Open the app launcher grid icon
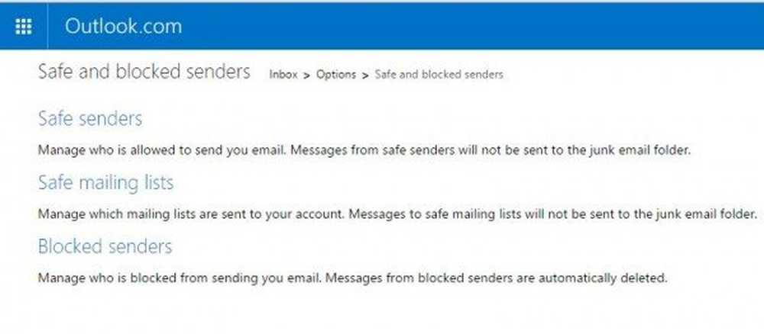The height and width of the screenshot is (334, 764). click(x=24, y=26)
